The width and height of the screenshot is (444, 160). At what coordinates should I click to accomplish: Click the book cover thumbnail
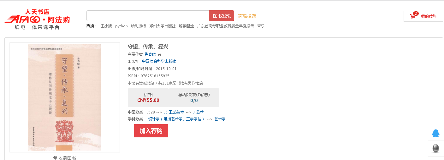click(x=65, y=97)
